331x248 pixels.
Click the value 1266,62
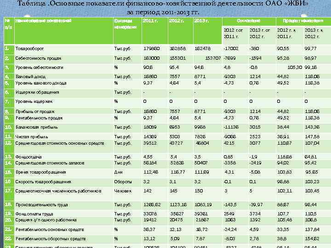tap(152, 204)
